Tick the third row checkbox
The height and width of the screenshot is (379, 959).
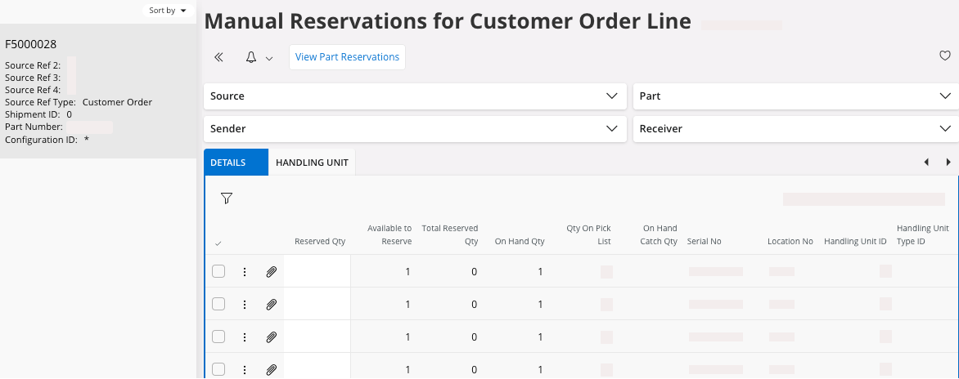218,337
